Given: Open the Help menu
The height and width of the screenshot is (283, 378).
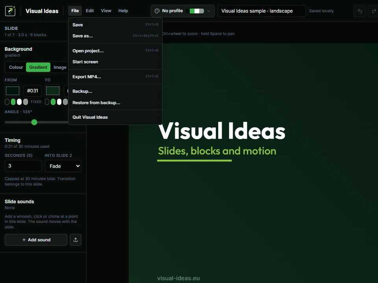Looking at the screenshot, I should click(123, 11).
